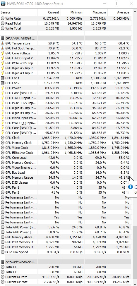Click the GPU Temperature thermometer icon
The height and width of the screenshot is (286, 137).
(3, 43)
